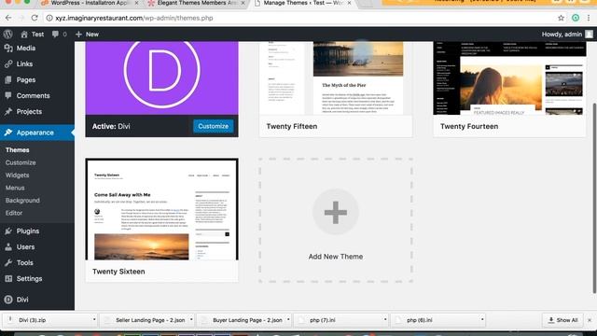Click the Settings sliders icon
Screen dimensions: 597x336
pyautogui.click(x=8, y=278)
